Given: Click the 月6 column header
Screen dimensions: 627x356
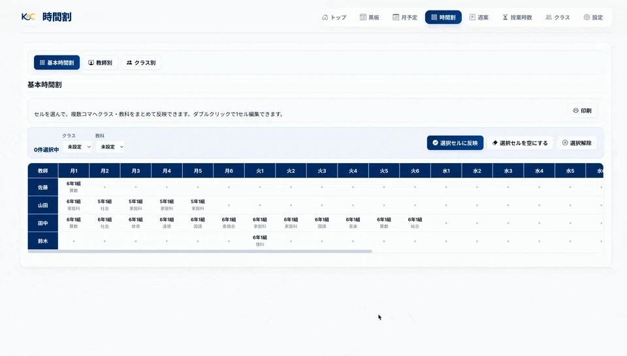Looking at the screenshot, I should 229,171.
